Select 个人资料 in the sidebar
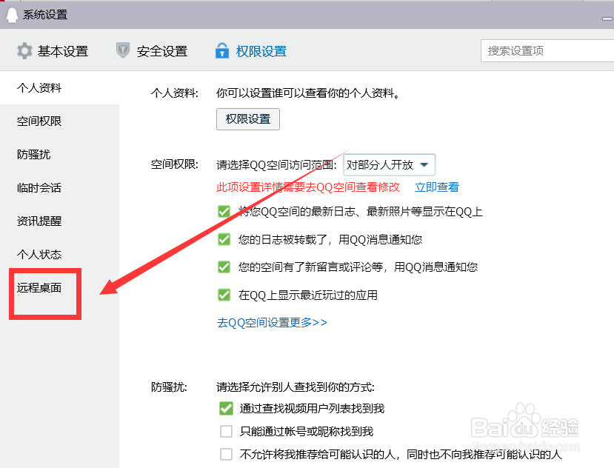This screenshot has width=614, height=468. click(x=39, y=87)
